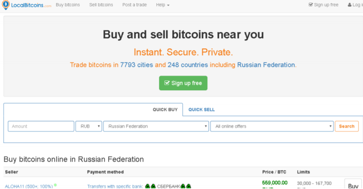This screenshot has height=189, width=363.
Task: Click the orange Search button
Action: point(347,126)
